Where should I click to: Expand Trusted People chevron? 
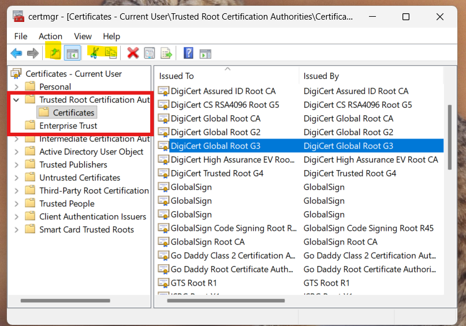pyautogui.click(x=16, y=204)
